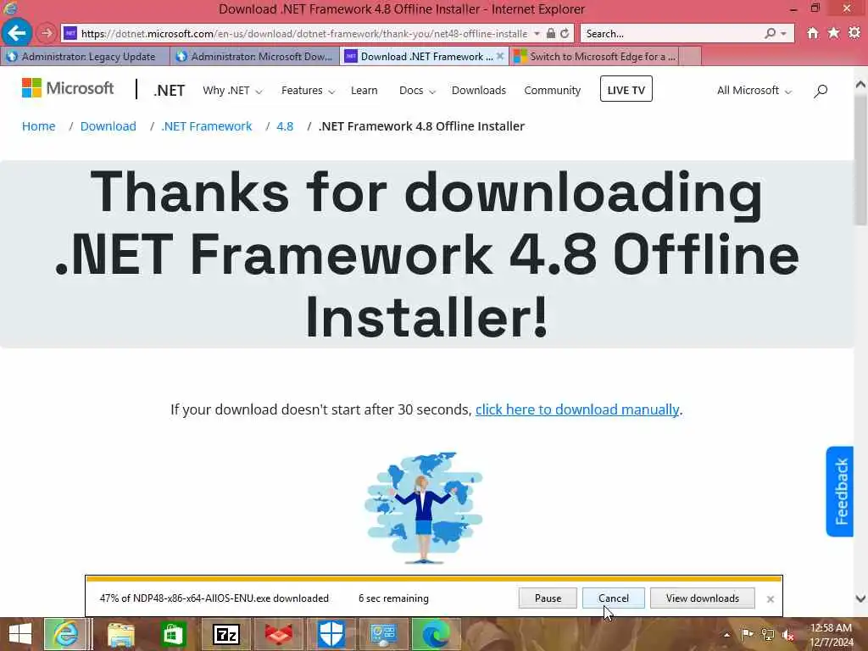Switch to the Switch to Microsoft Edge tab
The image size is (868, 651).
[x=594, y=57]
